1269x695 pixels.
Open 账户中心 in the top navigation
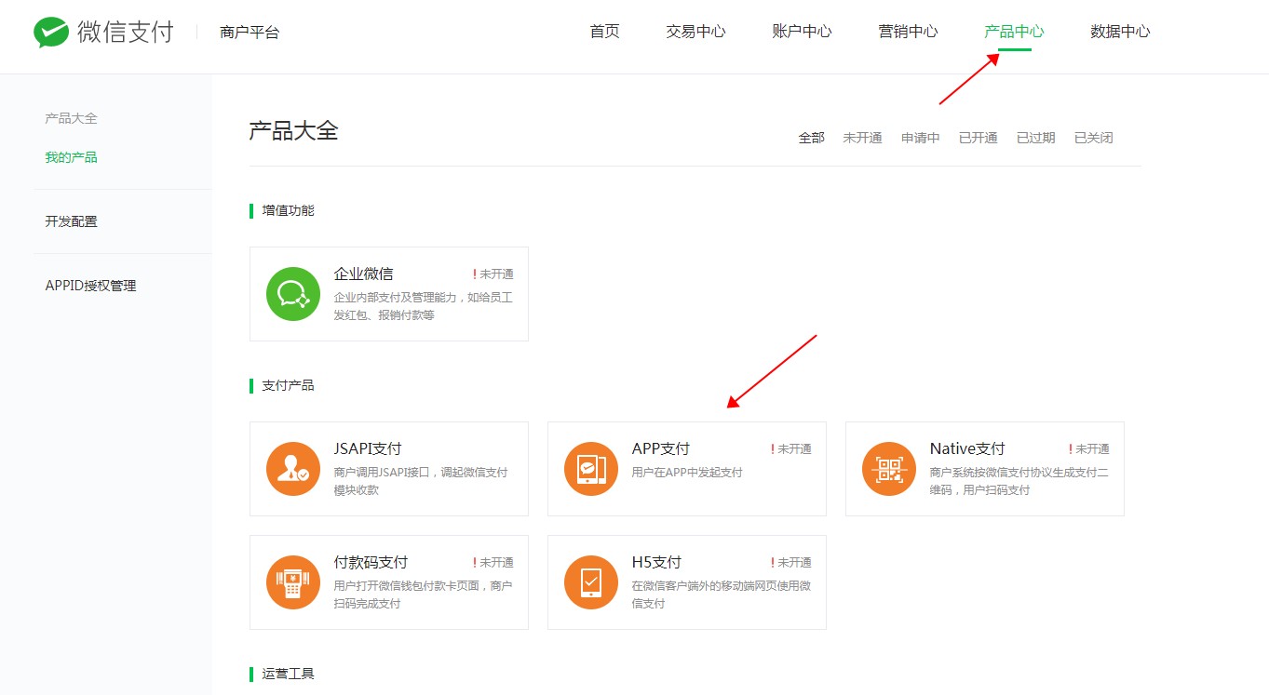click(x=802, y=32)
